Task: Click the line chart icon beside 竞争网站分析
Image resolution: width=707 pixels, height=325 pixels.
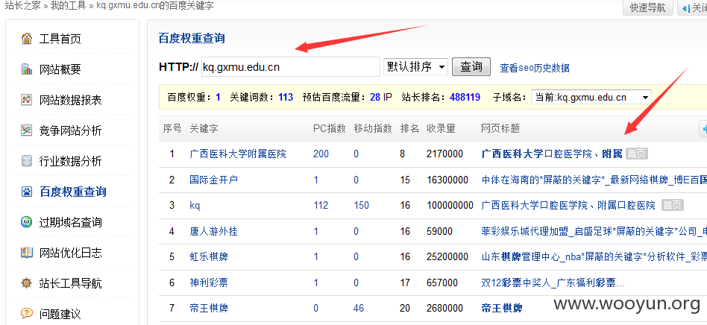Action: [x=27, y=130]
